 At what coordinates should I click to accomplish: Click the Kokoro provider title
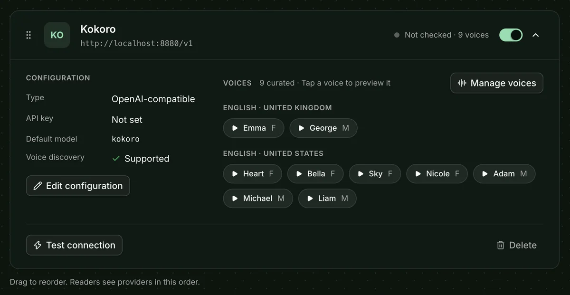point(98,29)
